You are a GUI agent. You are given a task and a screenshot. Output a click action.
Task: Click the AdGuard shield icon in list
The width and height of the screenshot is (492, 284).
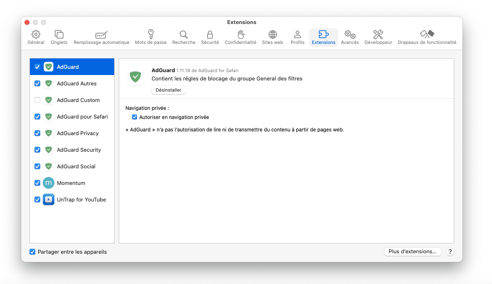pyautogui.click(x=48, y=67)
